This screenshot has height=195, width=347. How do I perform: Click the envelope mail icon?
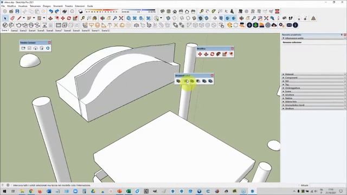[x=289, y=25]
